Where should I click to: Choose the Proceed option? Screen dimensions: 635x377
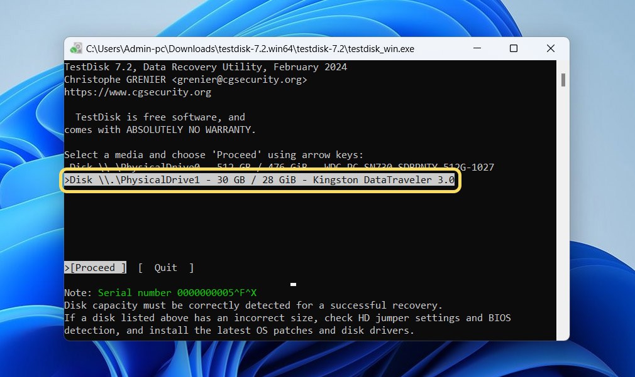[95, 267]
